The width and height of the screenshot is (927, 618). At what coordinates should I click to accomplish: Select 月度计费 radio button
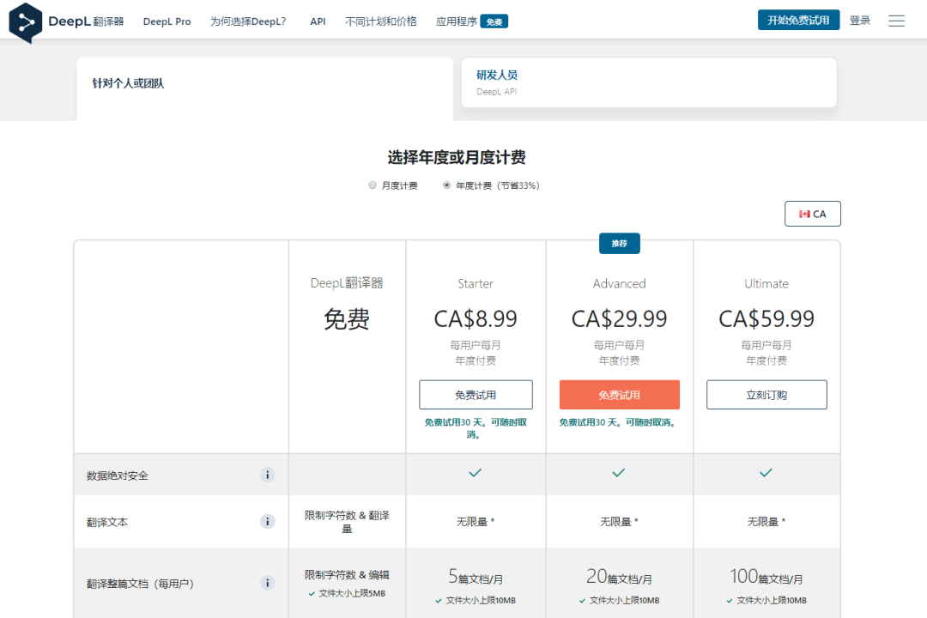[x=373, y=185]
